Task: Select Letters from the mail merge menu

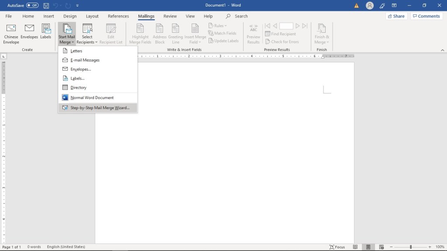Action: (76, 51)
